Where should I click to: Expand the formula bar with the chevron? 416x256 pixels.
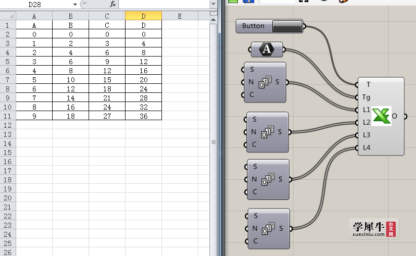click(x=213, y=4)
